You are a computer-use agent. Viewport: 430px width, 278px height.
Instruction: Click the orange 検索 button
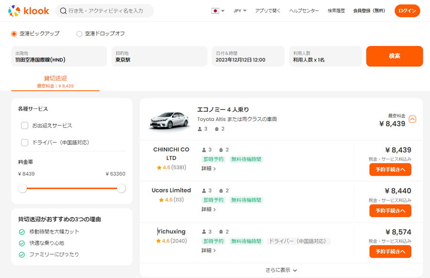click(x=394, y=56)
